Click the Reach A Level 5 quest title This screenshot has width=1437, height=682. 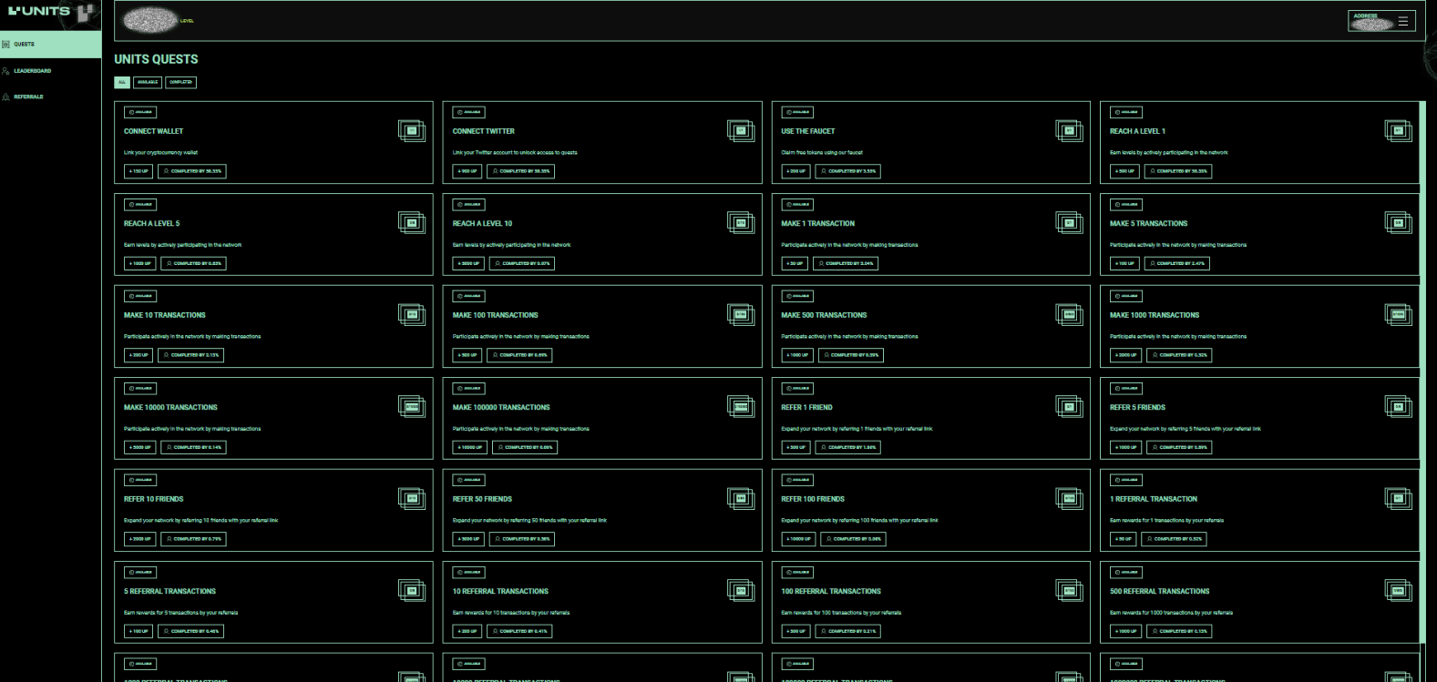point(151,223)
